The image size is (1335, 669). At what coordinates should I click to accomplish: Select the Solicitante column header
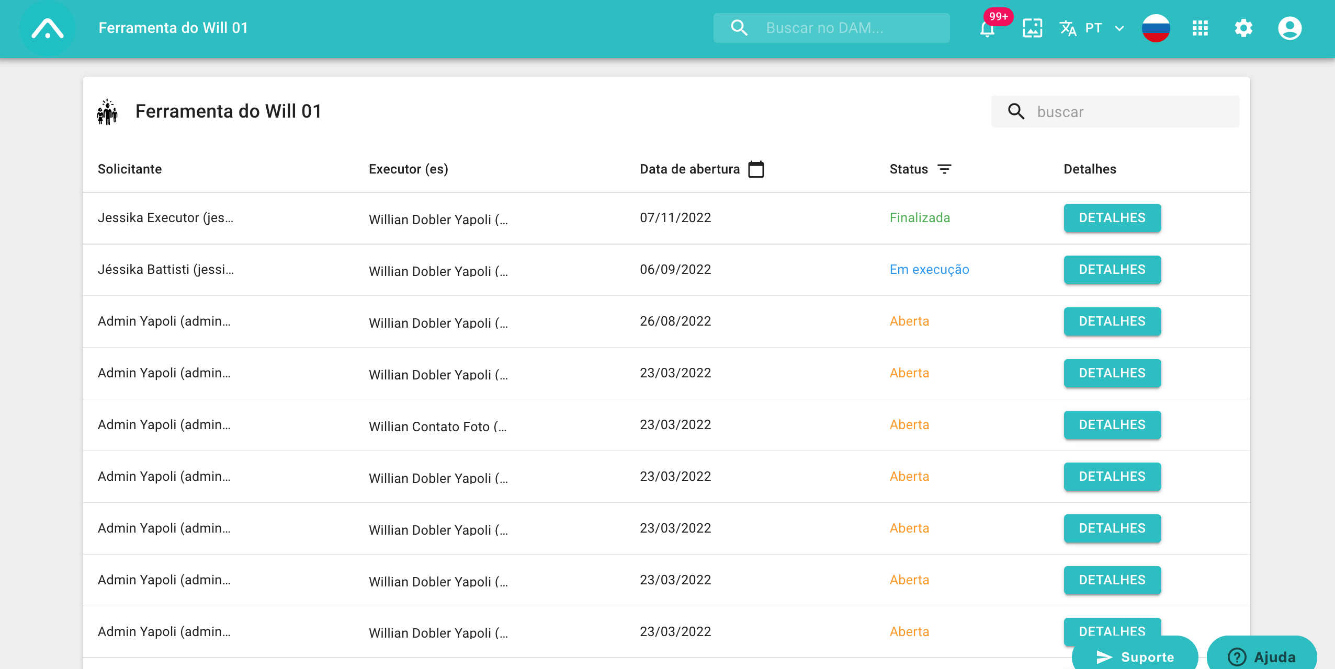point(129,168)
